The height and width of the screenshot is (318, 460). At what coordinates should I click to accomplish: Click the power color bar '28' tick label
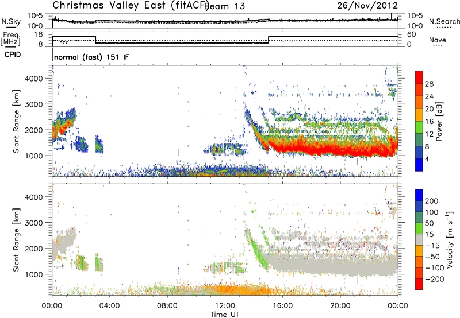429,84
